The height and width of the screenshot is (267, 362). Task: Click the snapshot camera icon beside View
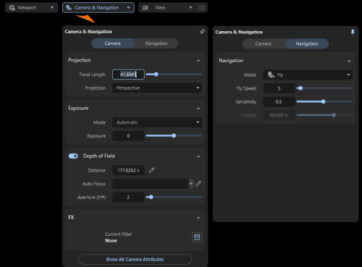pyautogui.click(x=201, y=8)
